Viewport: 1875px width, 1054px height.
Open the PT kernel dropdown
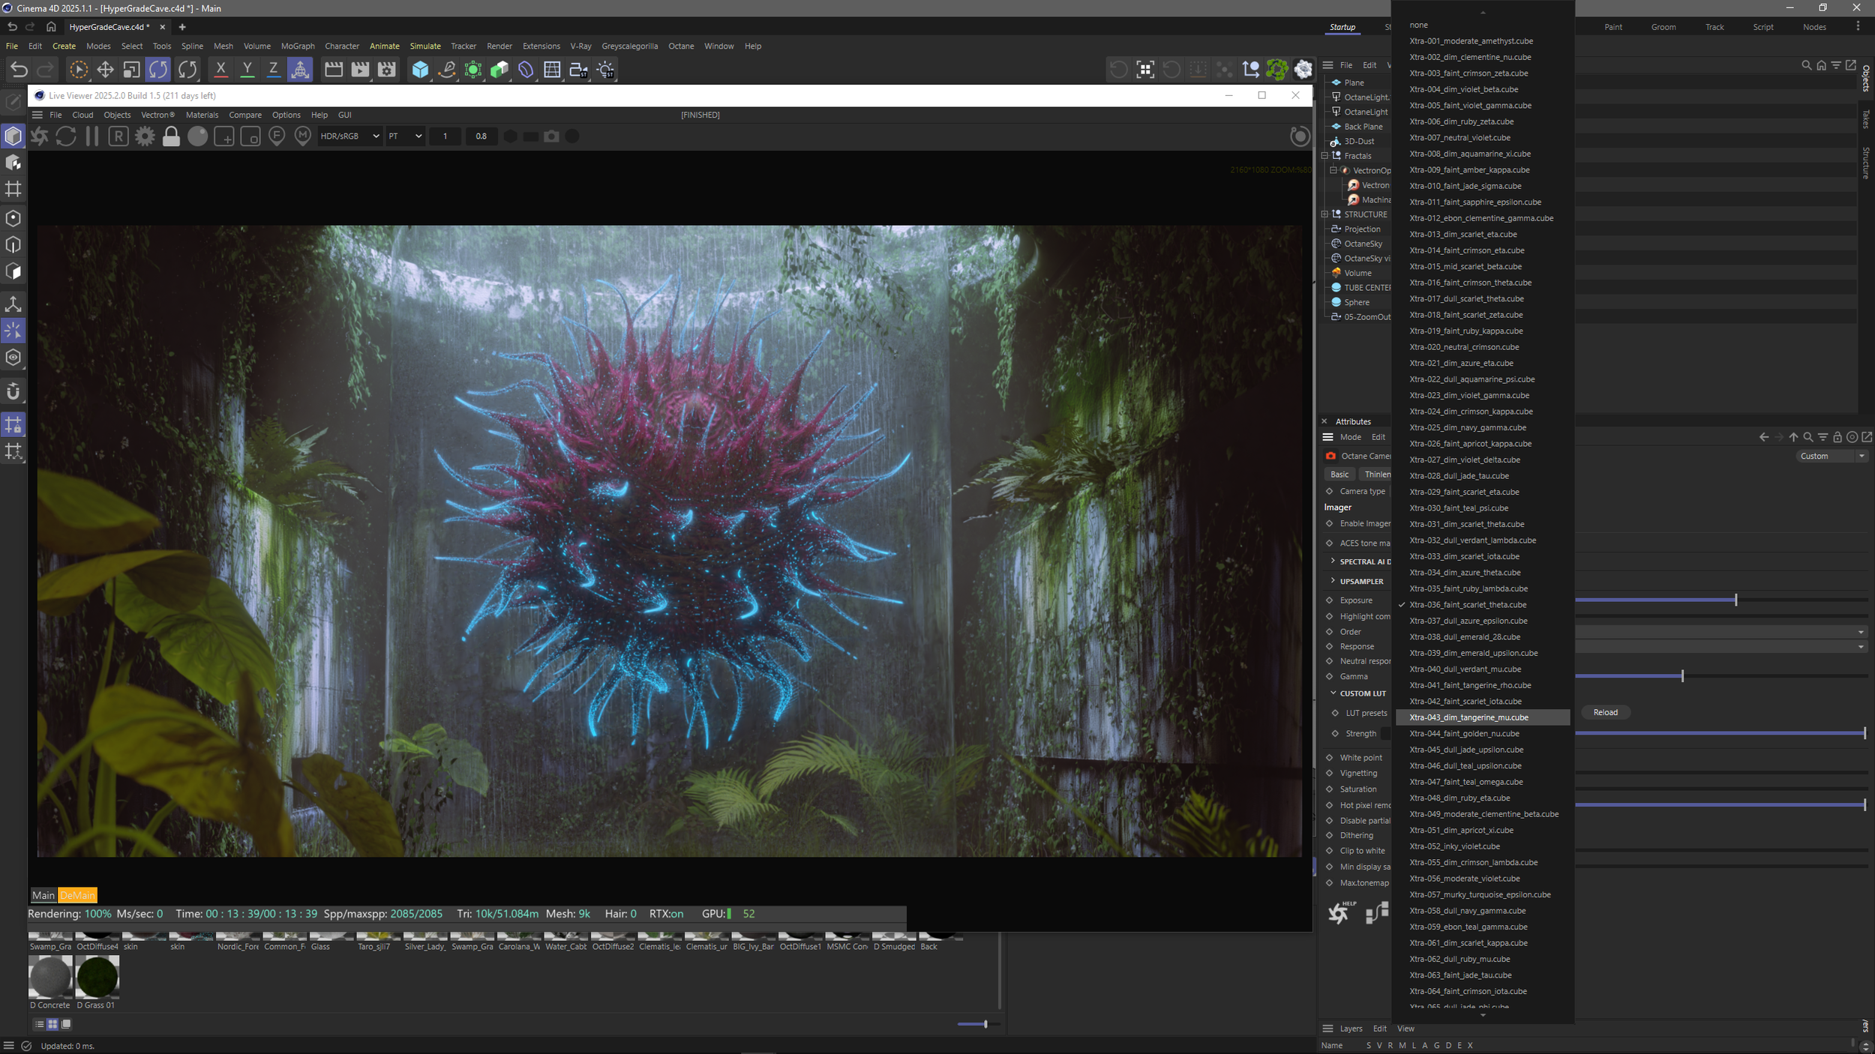point(405,136)
